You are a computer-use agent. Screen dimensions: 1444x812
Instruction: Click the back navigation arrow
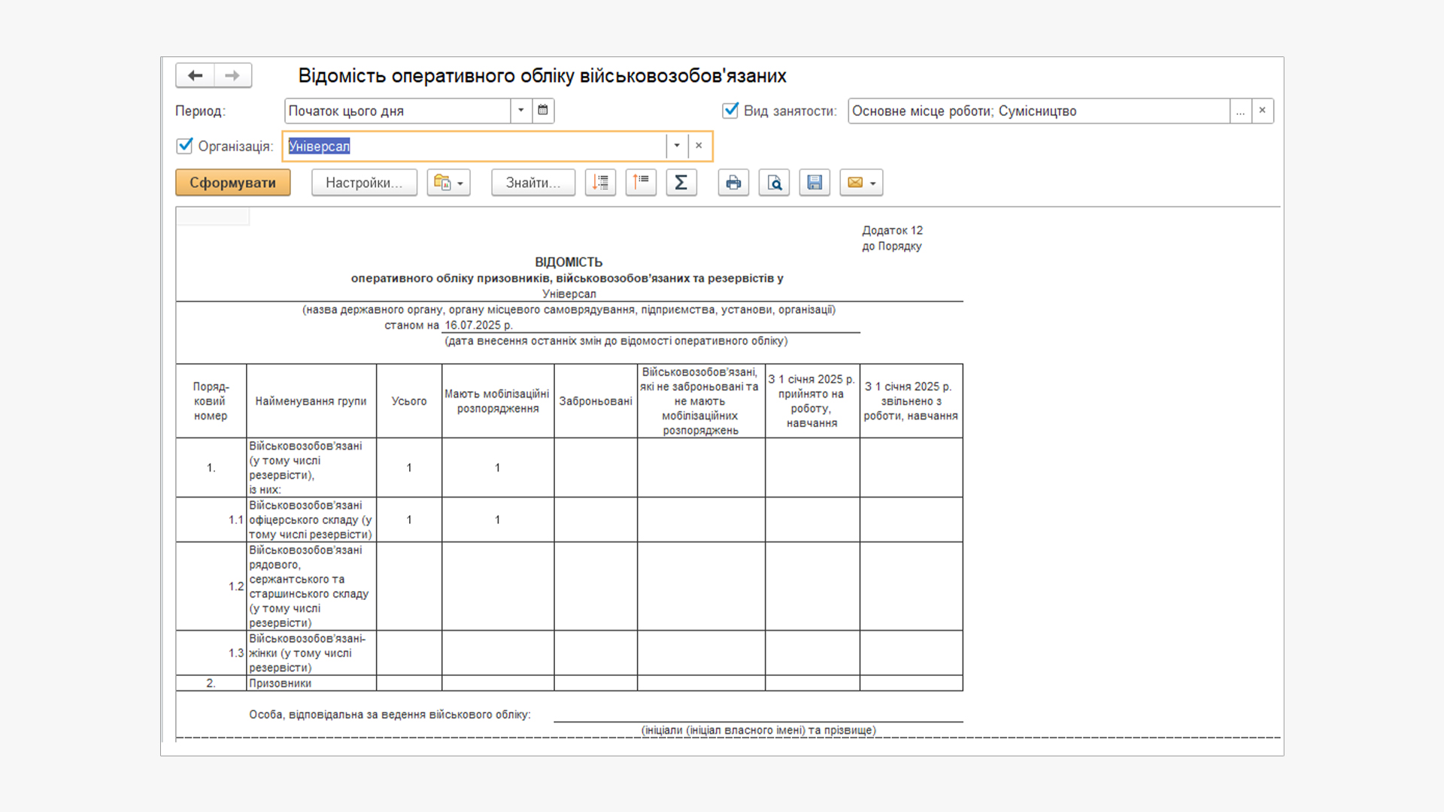(195, 75)
